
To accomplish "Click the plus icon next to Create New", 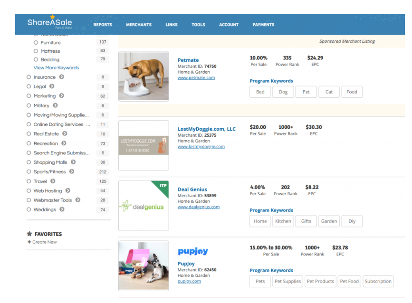I will [29, 242].
